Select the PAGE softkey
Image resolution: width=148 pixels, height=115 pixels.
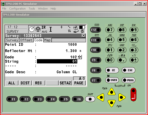79,83
